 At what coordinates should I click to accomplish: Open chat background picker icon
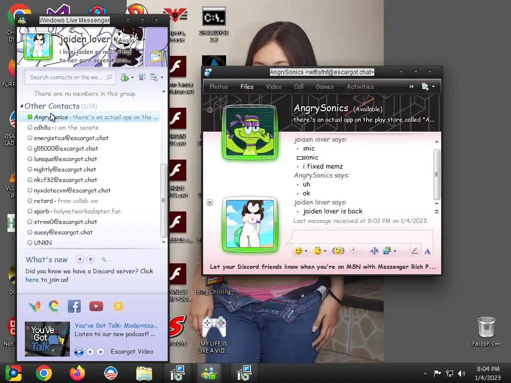click(387, 251)
